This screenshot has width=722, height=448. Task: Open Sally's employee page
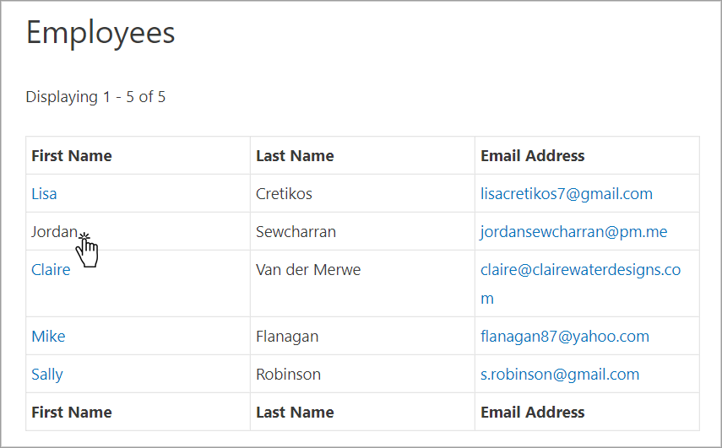47,375
